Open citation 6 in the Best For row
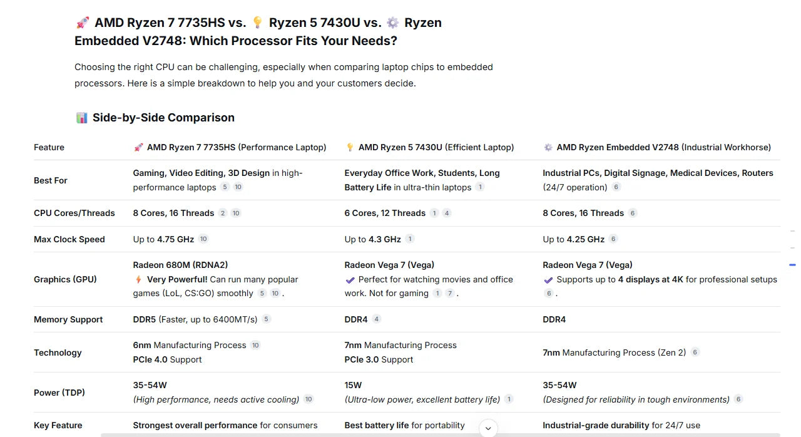801x437 pixels. click(x=616, y=187)
